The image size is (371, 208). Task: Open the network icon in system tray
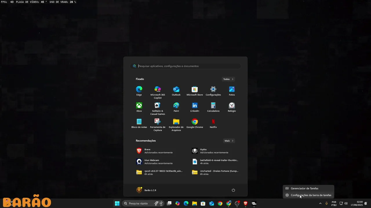pyautogui.click(x=341, y=203)
